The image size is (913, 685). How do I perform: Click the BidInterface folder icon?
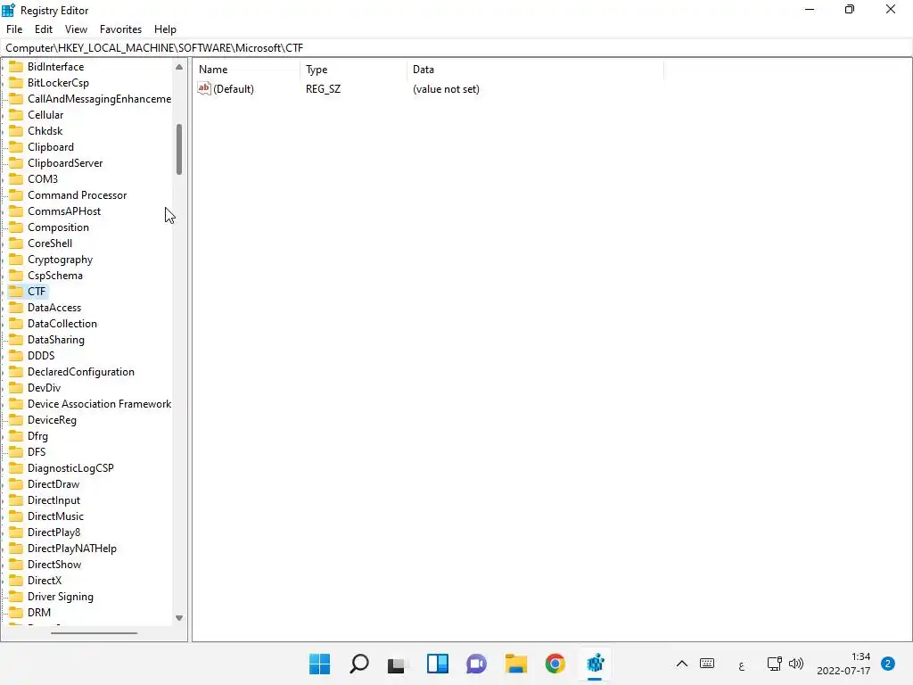click(x=16, y=66)
